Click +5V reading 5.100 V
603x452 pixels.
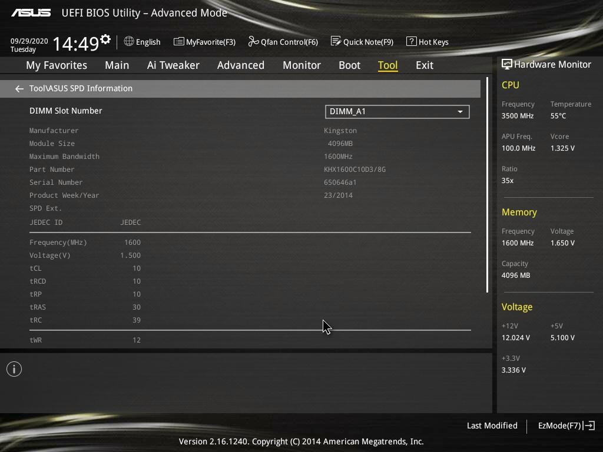pyautogui.click(x=562, y=338)
